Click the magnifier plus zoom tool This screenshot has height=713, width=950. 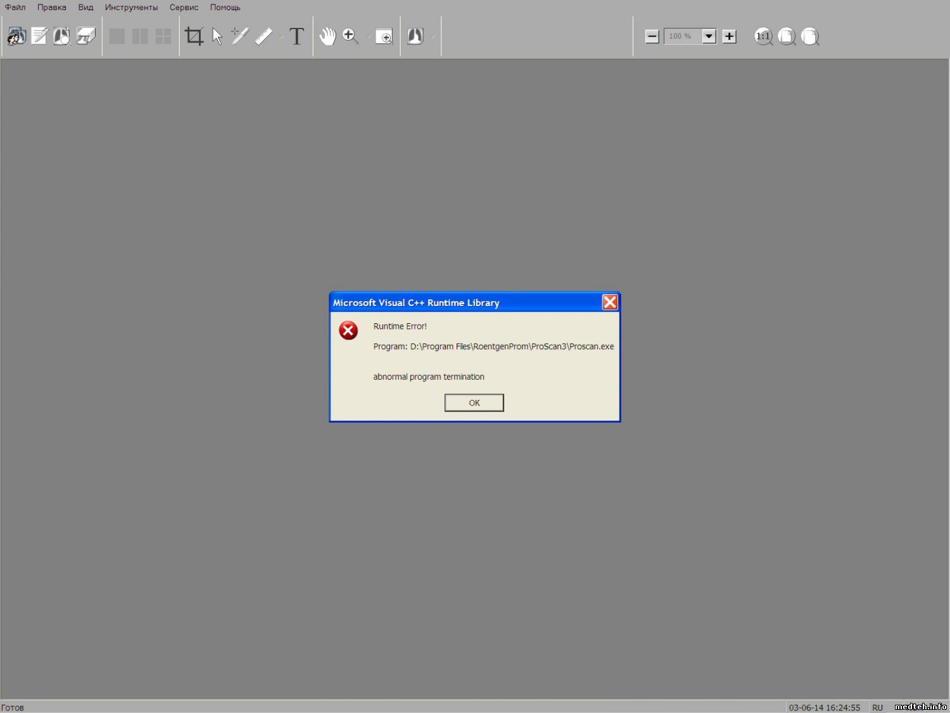click(350, 36)
